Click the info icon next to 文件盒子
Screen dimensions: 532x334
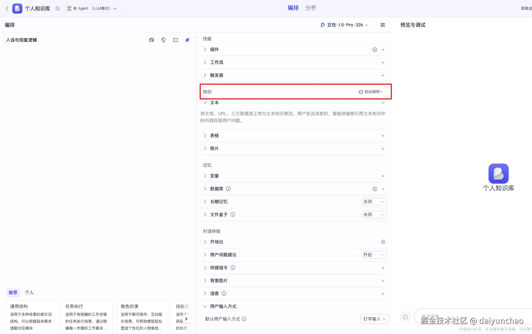(233, 214)
